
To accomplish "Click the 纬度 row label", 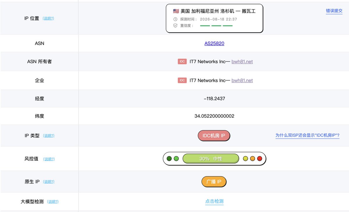I will (40, 116).
